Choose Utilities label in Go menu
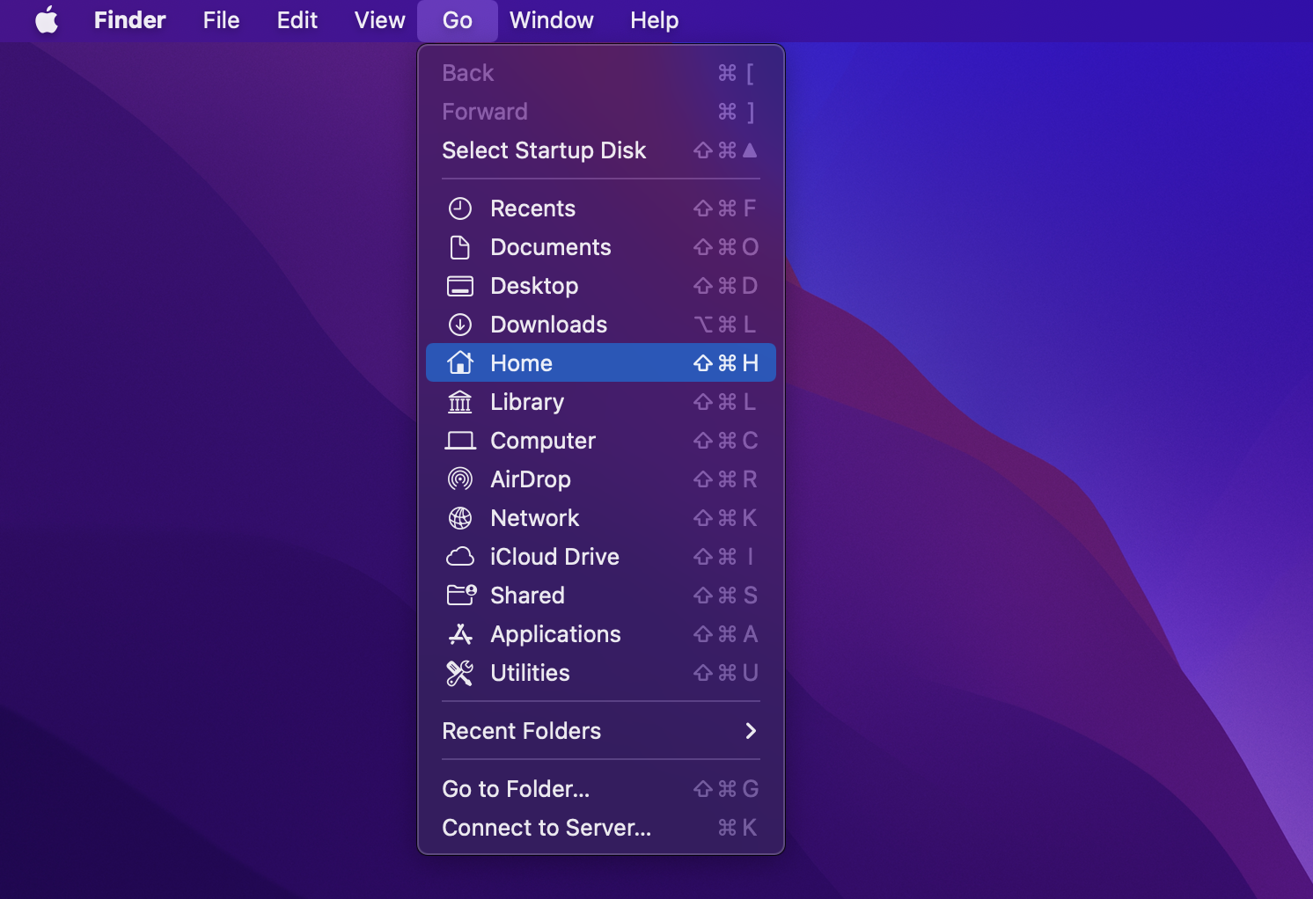1313x899 pixels. point(531,673)
